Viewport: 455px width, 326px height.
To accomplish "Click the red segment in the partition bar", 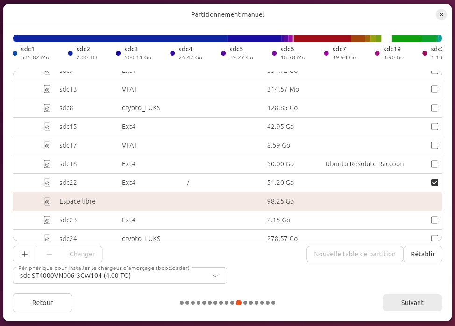I will [x=322, y=38].
